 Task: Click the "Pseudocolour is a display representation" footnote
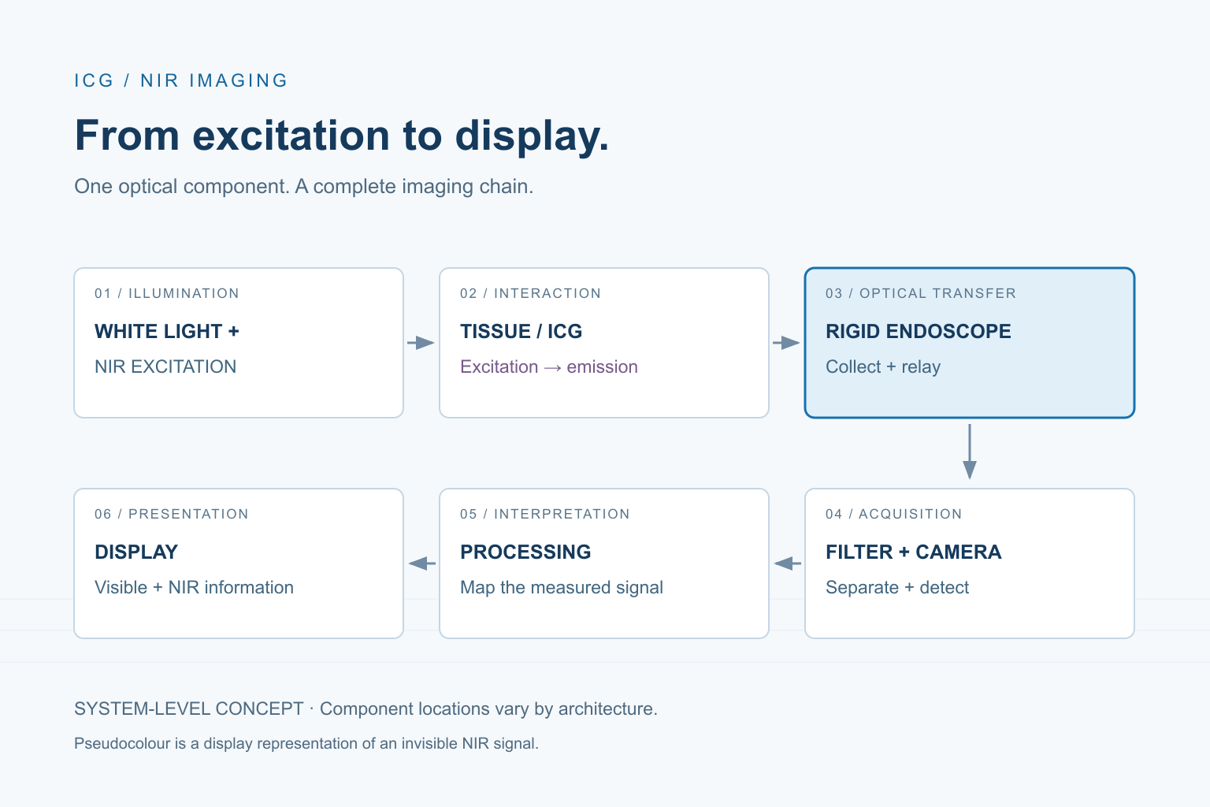click(306, 743)
